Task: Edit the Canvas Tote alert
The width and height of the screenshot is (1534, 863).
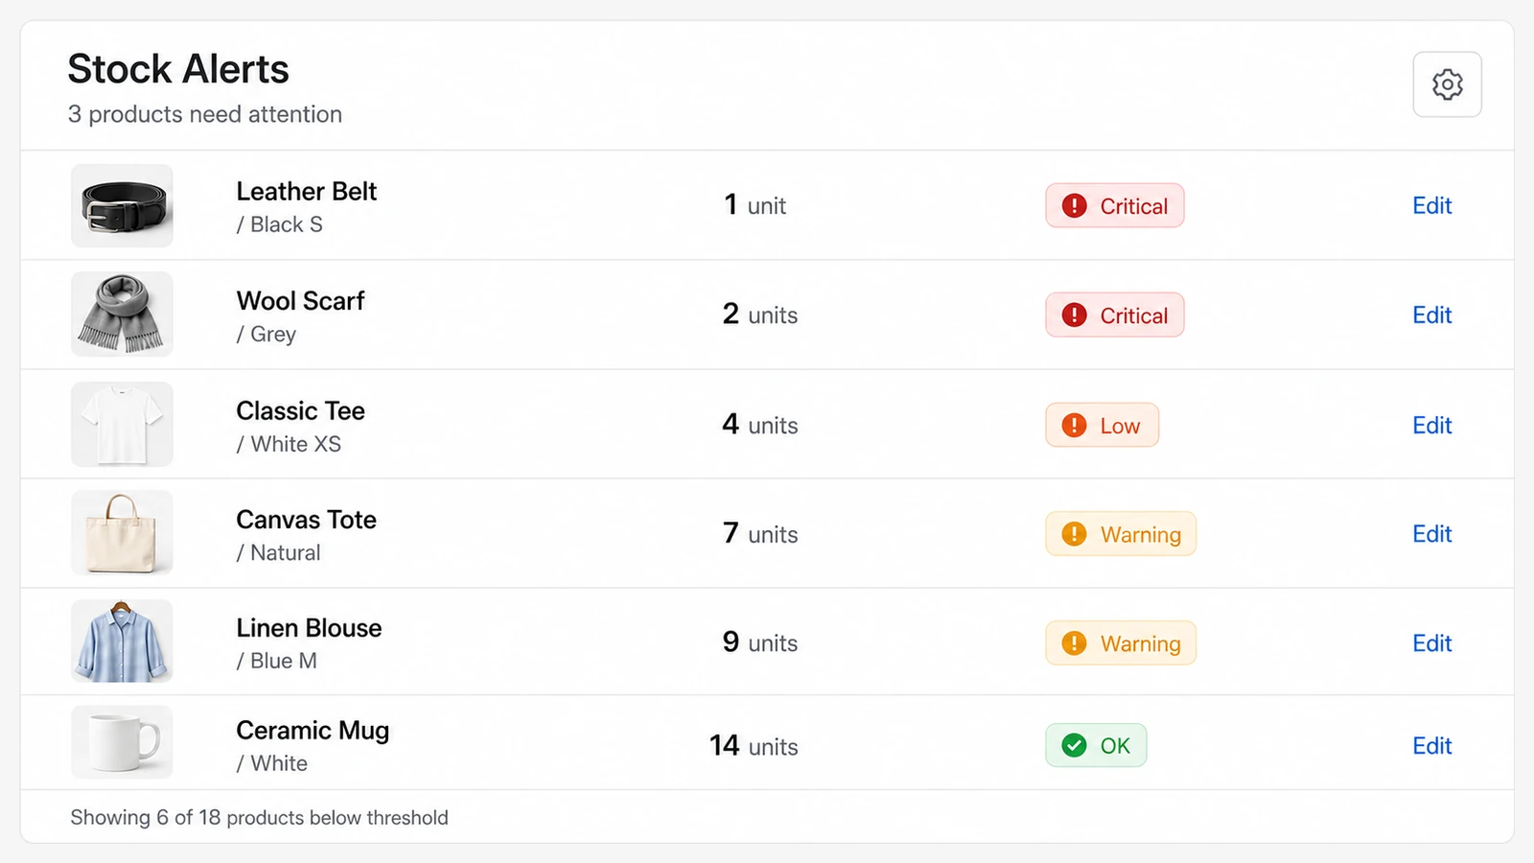Action: 1431,533
